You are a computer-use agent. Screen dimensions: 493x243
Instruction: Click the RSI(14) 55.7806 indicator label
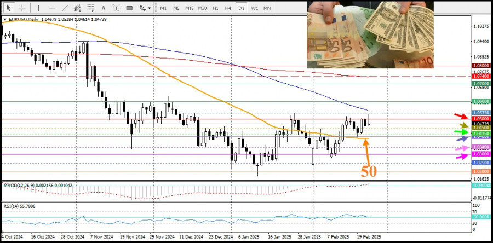click(20, 206)
